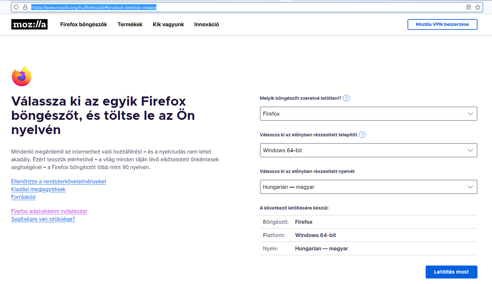Click the tracking protection shield icon

pyautogui.click(x=16, y=7)
